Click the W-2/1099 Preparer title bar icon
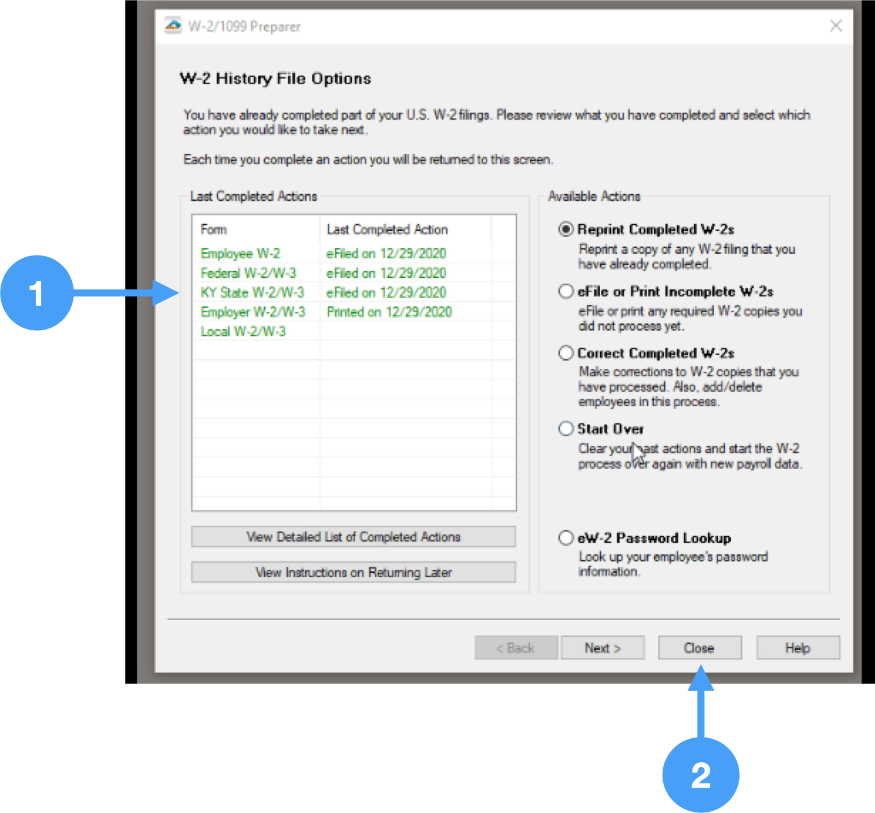The width and height of the screenshot is (875, 813). pos(172,26)
